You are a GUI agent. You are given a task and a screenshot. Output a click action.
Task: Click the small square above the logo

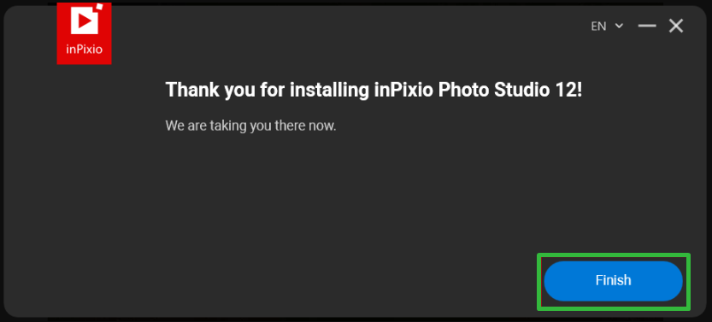pos(100,6)
